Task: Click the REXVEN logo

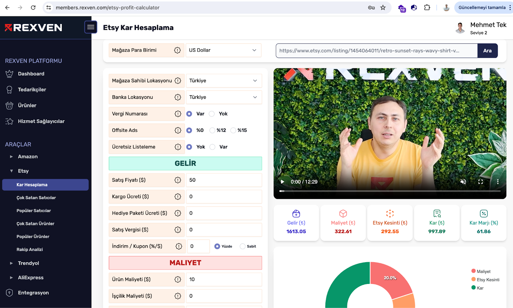Action: (33, 28)
